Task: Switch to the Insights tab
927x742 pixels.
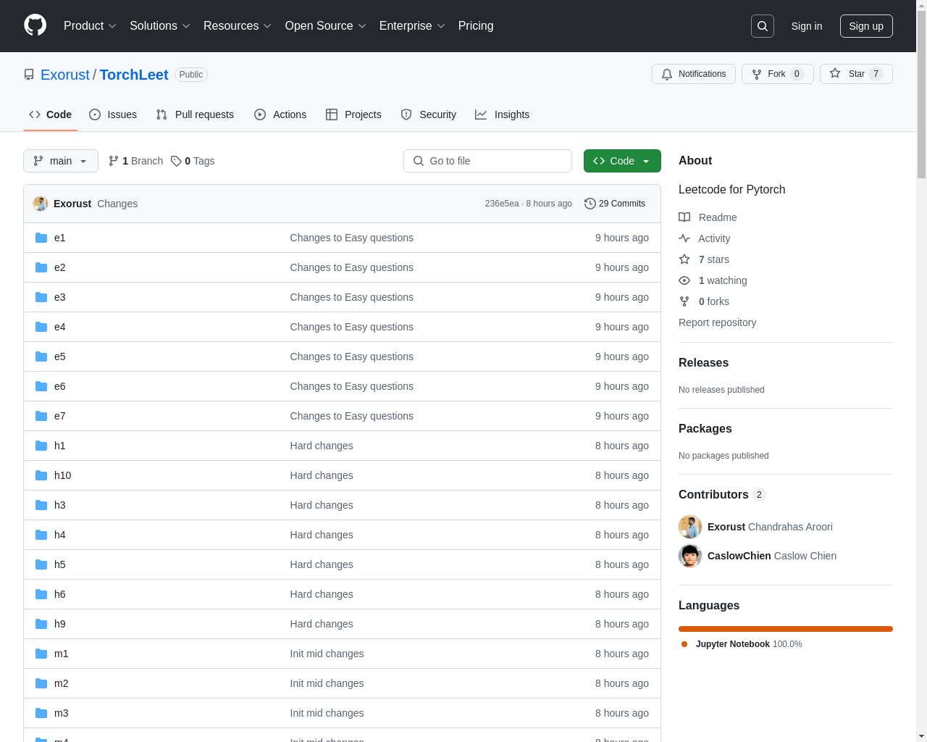Action: click(x=503, y=114)
